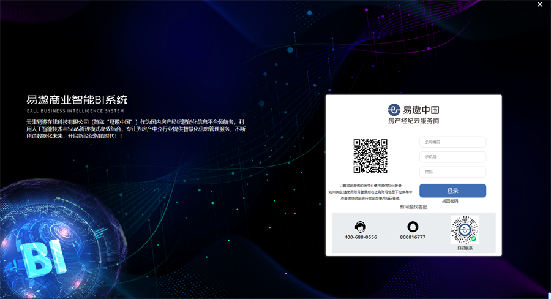Click the 天津易遨在线科技 company description paragraph
Image resolution: width=551 pixels, height=299 pixels.
coord(136,129)
